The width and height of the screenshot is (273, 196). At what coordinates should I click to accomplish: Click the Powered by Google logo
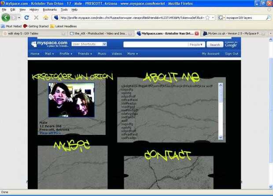tap(231, 44)
